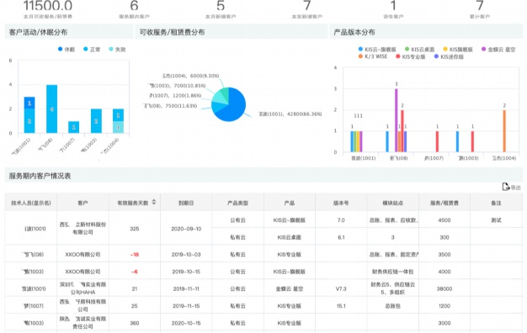Click the 1200 fee cell
Image resolution: width=527 pixels, height=333 pixels.
[x=444, y=306]
